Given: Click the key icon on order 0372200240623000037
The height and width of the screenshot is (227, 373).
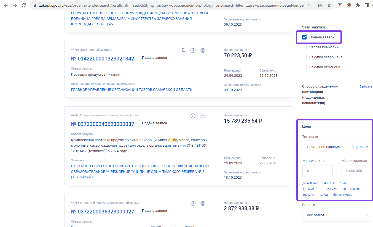Looking at the screenshot, I should (x=193, y=116).
